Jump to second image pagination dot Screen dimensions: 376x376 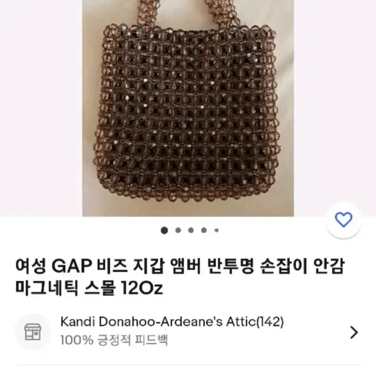tap(178, 230)
